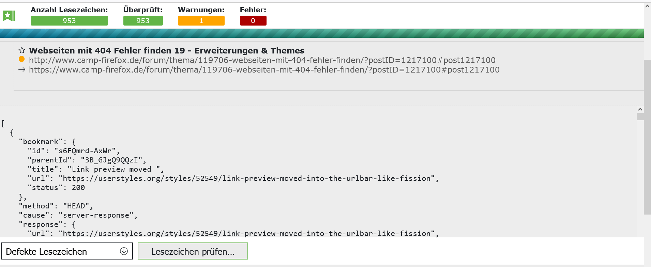The image size is (651, 267).
Task: Click the "title": "Link preview moved " line
Action: tap(96, 169)
